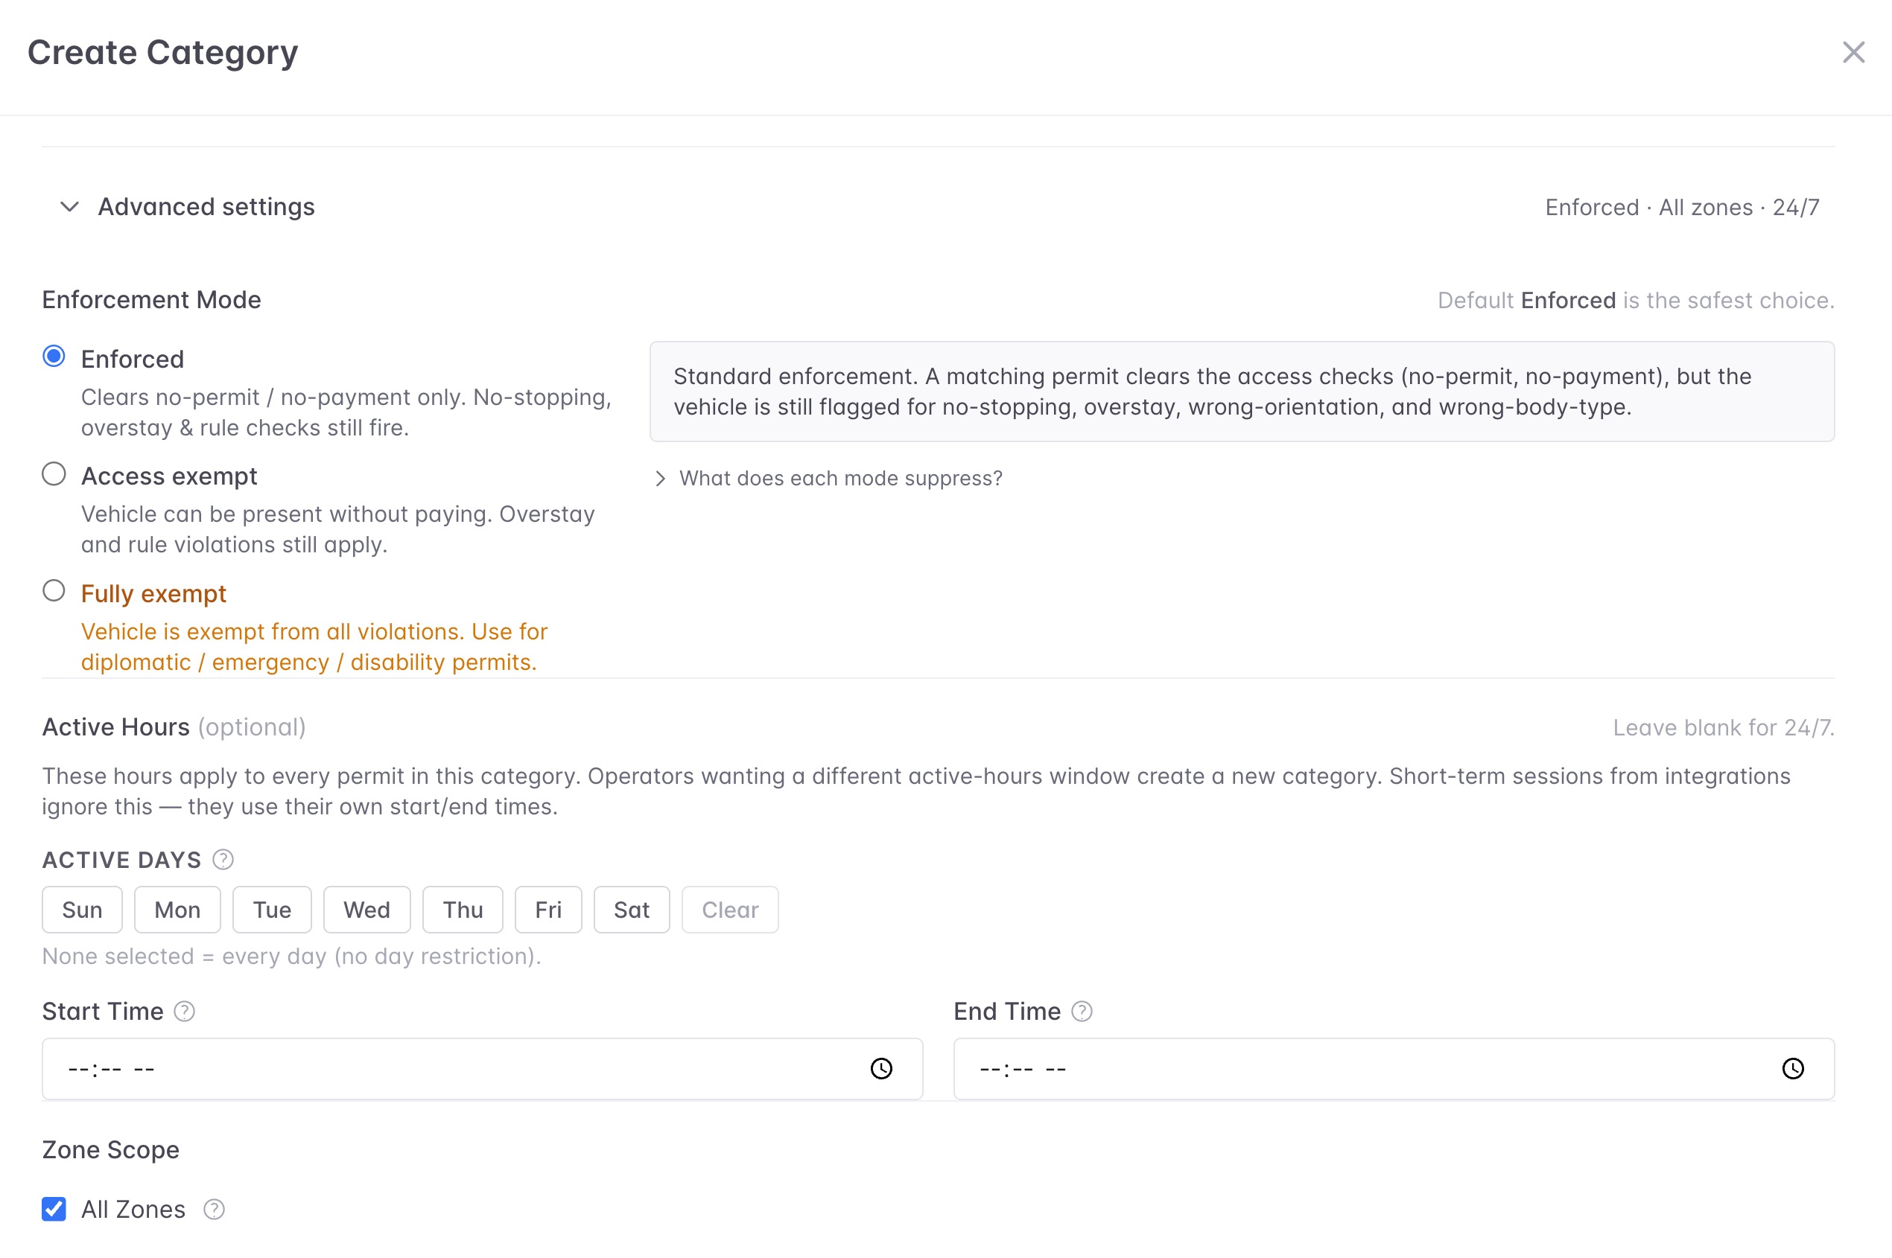The height and width of the screenshot is (1258, 1892).
Task: Toggle Tue in active days
Action: click(x=272, y=910)
